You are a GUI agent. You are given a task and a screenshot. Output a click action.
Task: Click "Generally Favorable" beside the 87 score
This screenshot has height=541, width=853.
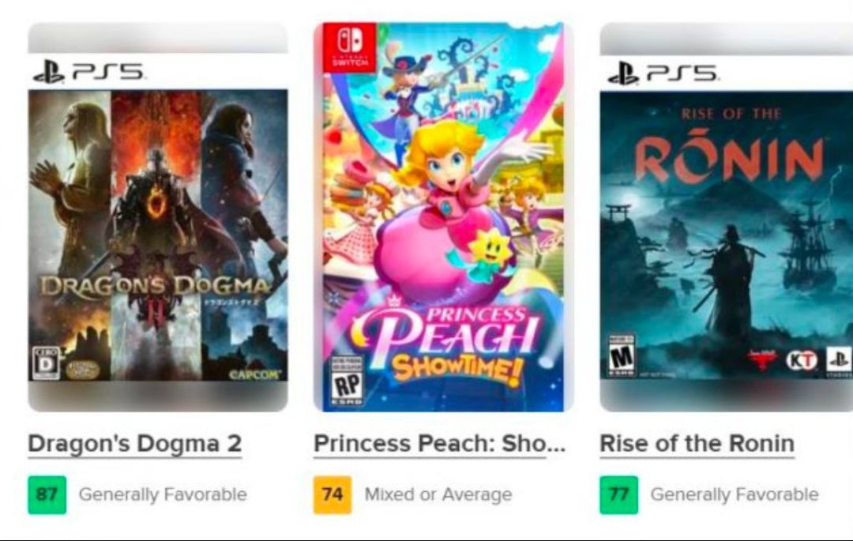(x=163, y=495)
